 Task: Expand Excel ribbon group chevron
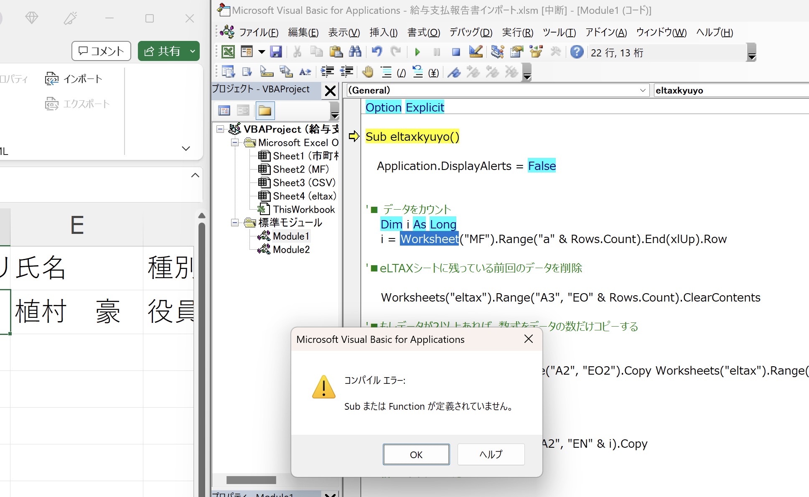coord(186,148)
